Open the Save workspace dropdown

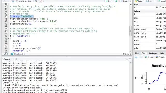click(150, 1)
